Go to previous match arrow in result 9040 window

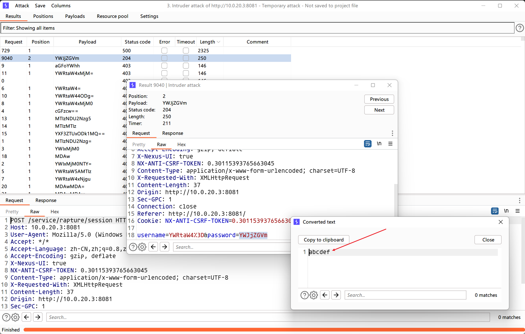pos(153,247)
